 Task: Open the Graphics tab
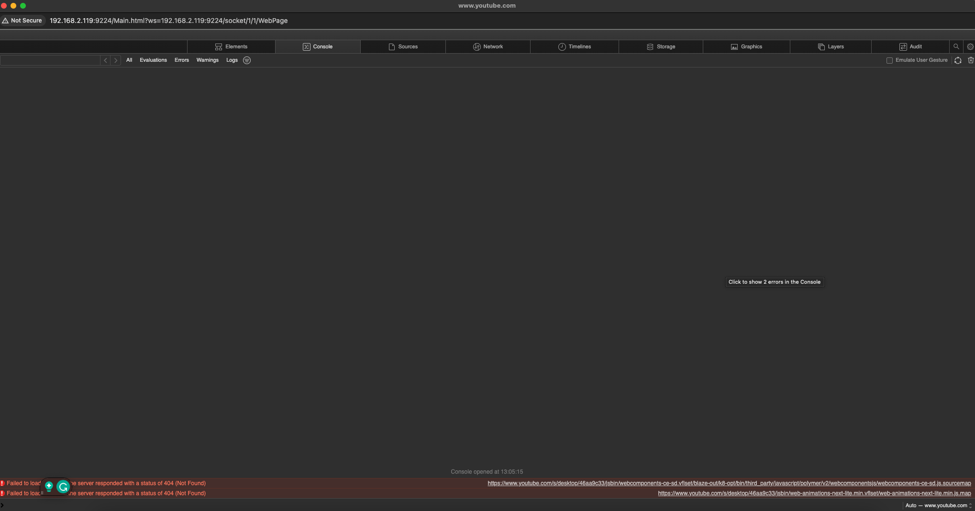746,46
